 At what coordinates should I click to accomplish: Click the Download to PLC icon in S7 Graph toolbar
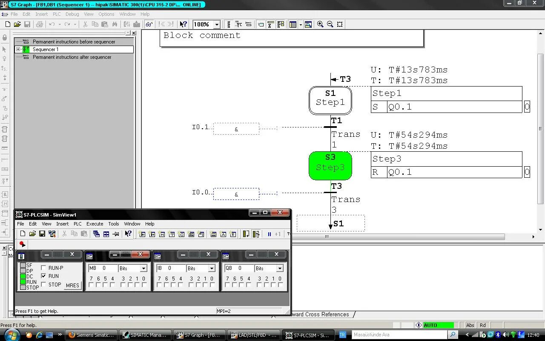coord(137,24)
